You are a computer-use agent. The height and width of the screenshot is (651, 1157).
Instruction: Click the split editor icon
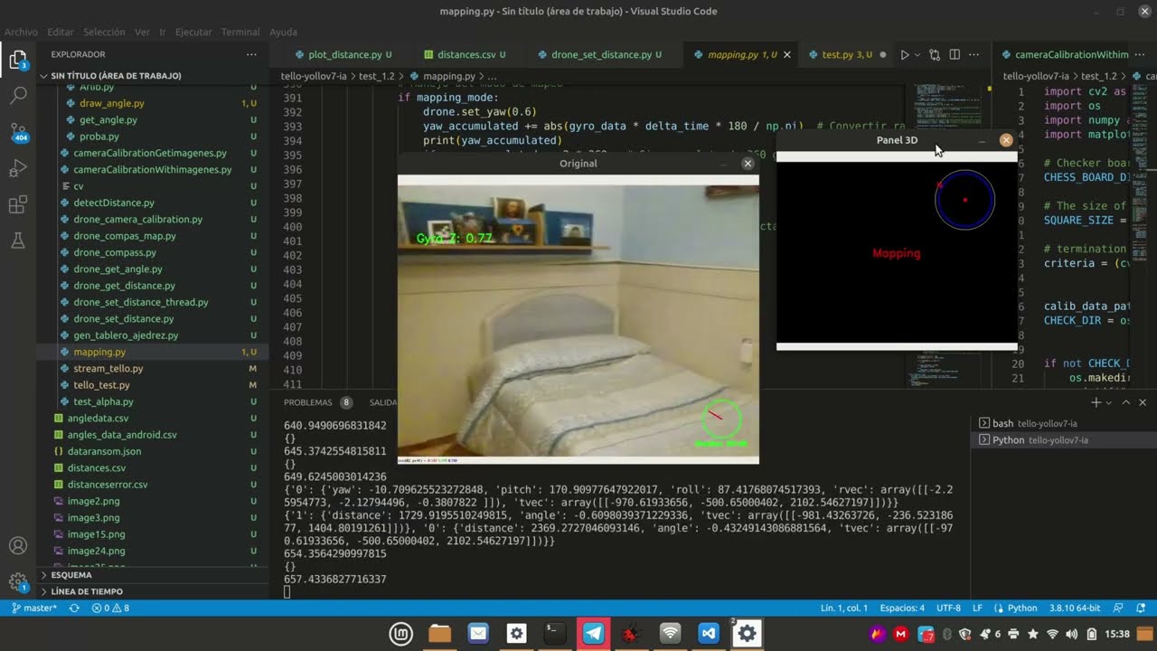coord(955,55)
